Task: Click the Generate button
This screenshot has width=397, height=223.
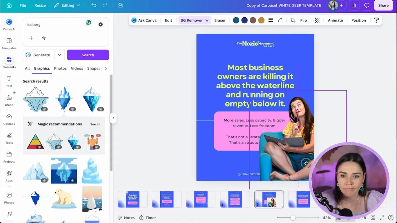Action: pos(38,55)
